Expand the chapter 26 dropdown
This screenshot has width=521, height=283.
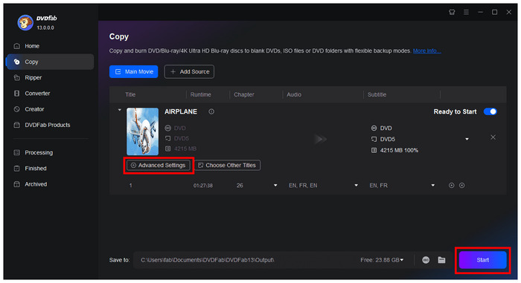[275, 186]
